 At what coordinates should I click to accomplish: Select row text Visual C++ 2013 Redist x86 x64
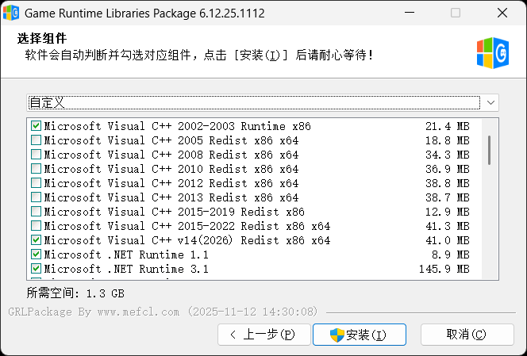171,197
